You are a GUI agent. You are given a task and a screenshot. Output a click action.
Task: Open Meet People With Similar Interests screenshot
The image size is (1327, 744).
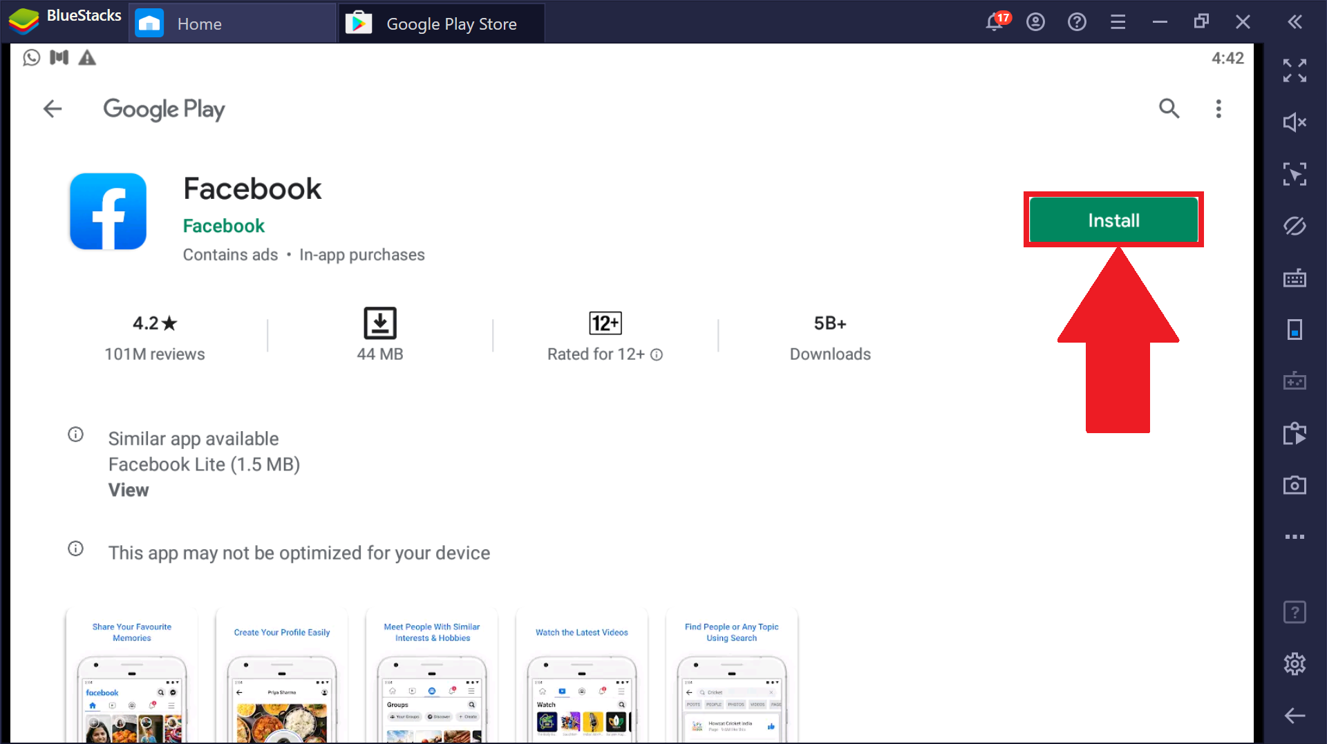tap(432, 676)
